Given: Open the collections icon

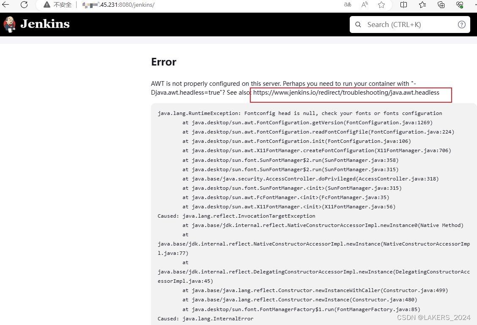Looking at the screenshot, I should [x=441, y=5].
